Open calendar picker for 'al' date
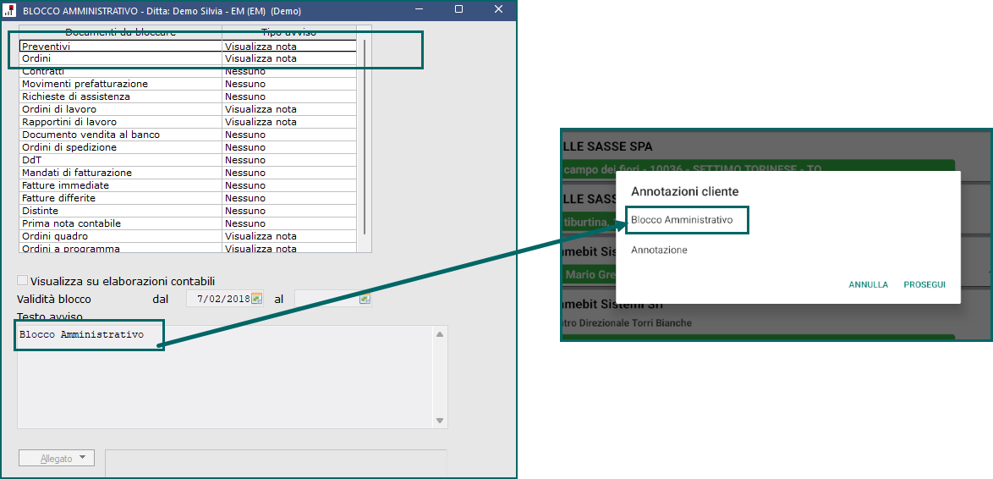993x479 pixels. pos(365,299)
